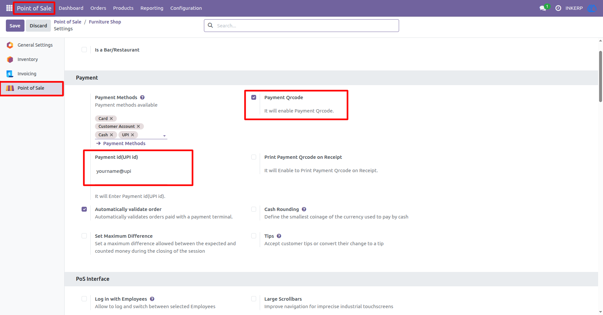Screen dimensions: 603x315
Task: Open the Dashboard menu
Action: (x=71, y=8)
